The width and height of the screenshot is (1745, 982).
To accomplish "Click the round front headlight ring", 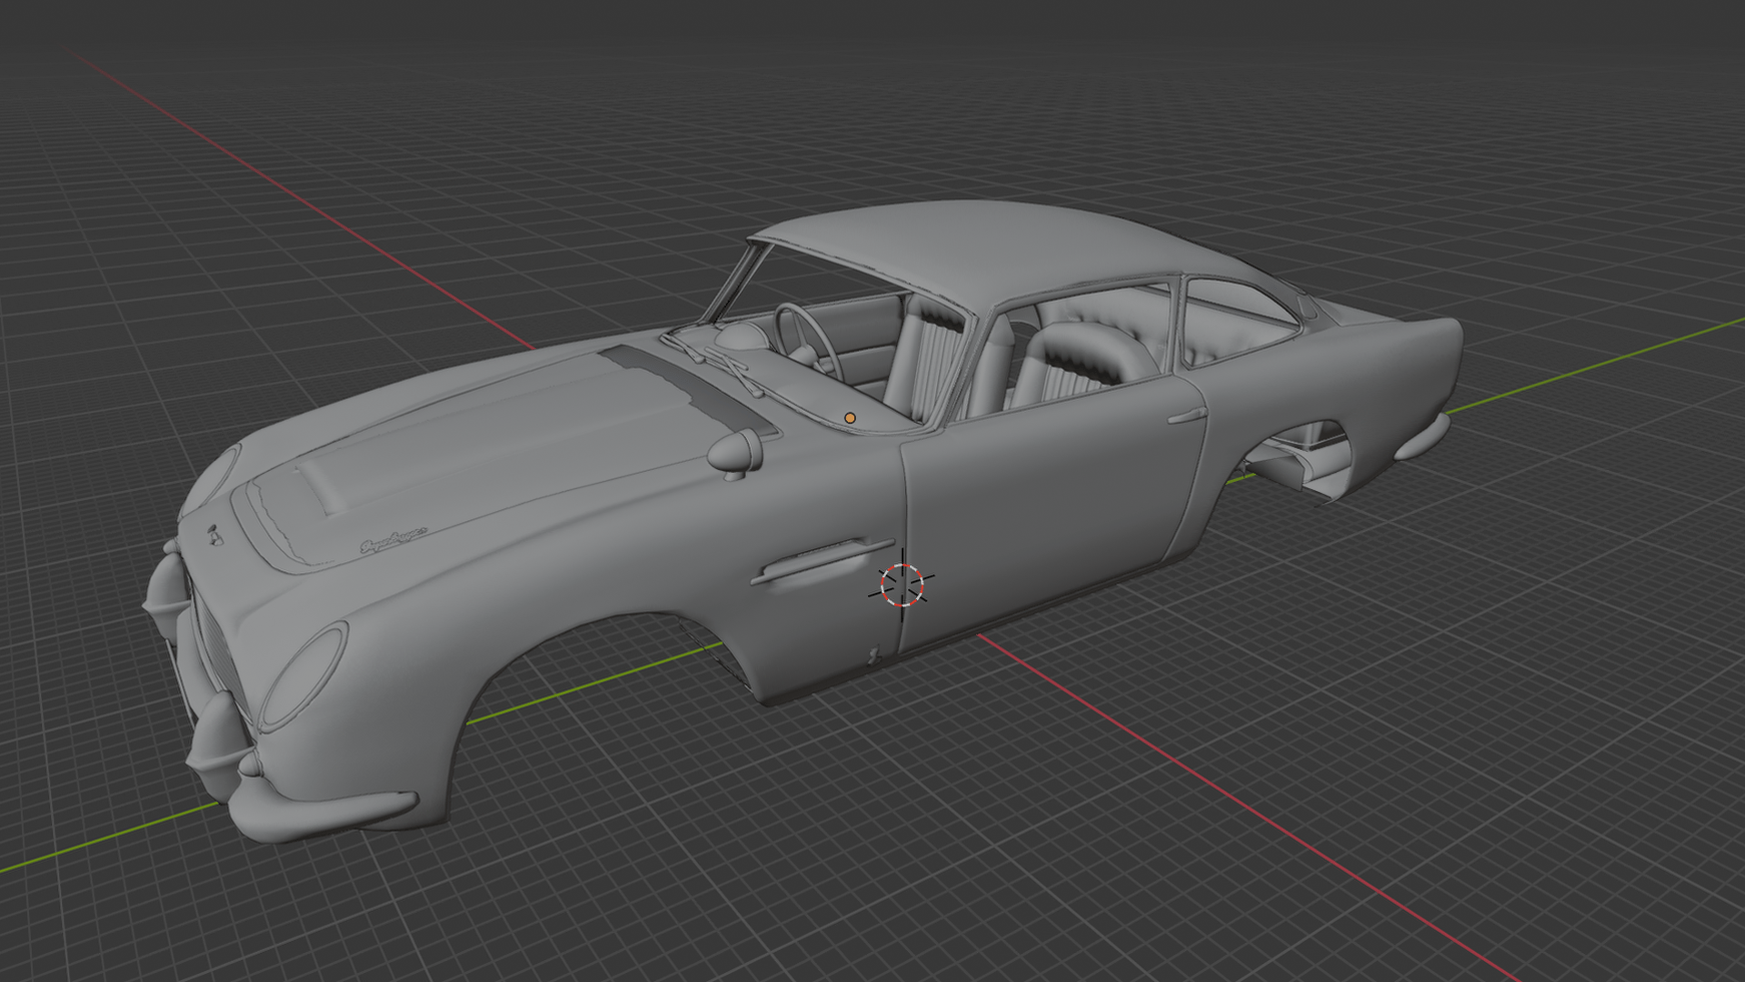I will point(304,677).
